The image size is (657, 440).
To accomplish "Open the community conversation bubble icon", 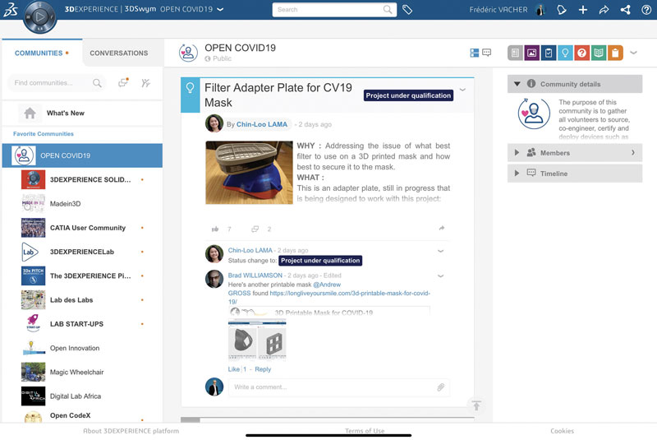I will click(x=486, y=53).
